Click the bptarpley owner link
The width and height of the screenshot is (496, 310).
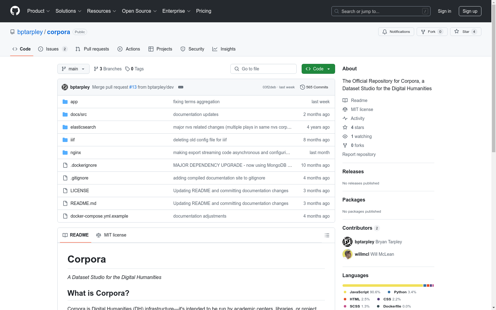point(30,32)
